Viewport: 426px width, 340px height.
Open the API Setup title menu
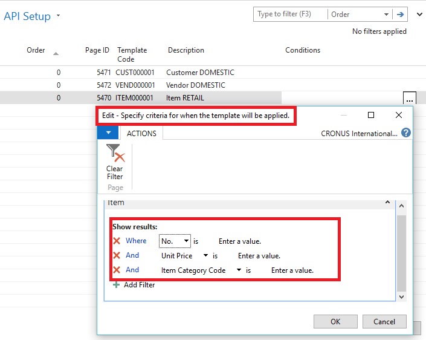[x=59, y=16]
